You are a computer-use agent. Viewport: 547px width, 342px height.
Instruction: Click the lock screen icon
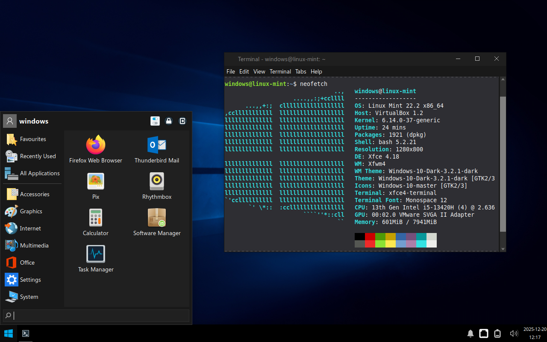(169, 121)
